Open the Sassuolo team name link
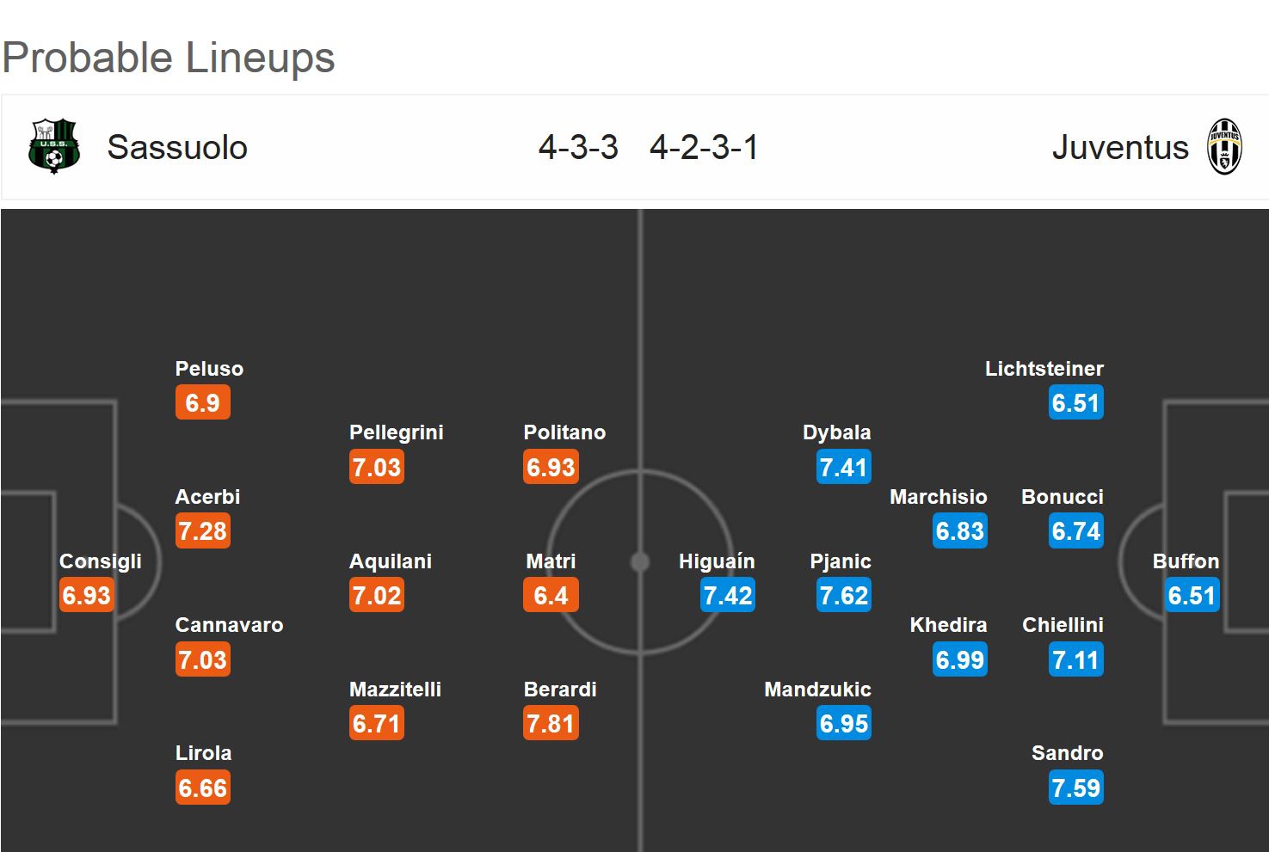 (x=177, y=148)
